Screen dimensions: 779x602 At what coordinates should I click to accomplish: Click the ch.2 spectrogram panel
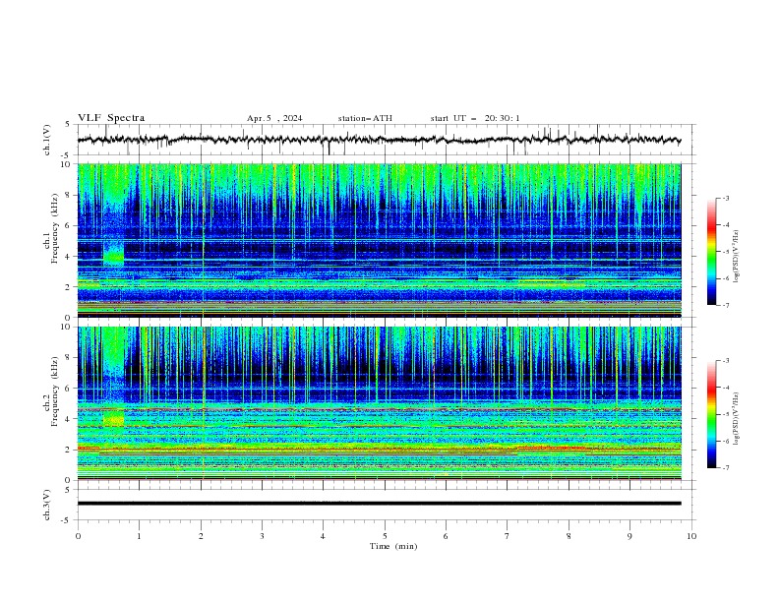pyautogui.click(x=379, y=403)
